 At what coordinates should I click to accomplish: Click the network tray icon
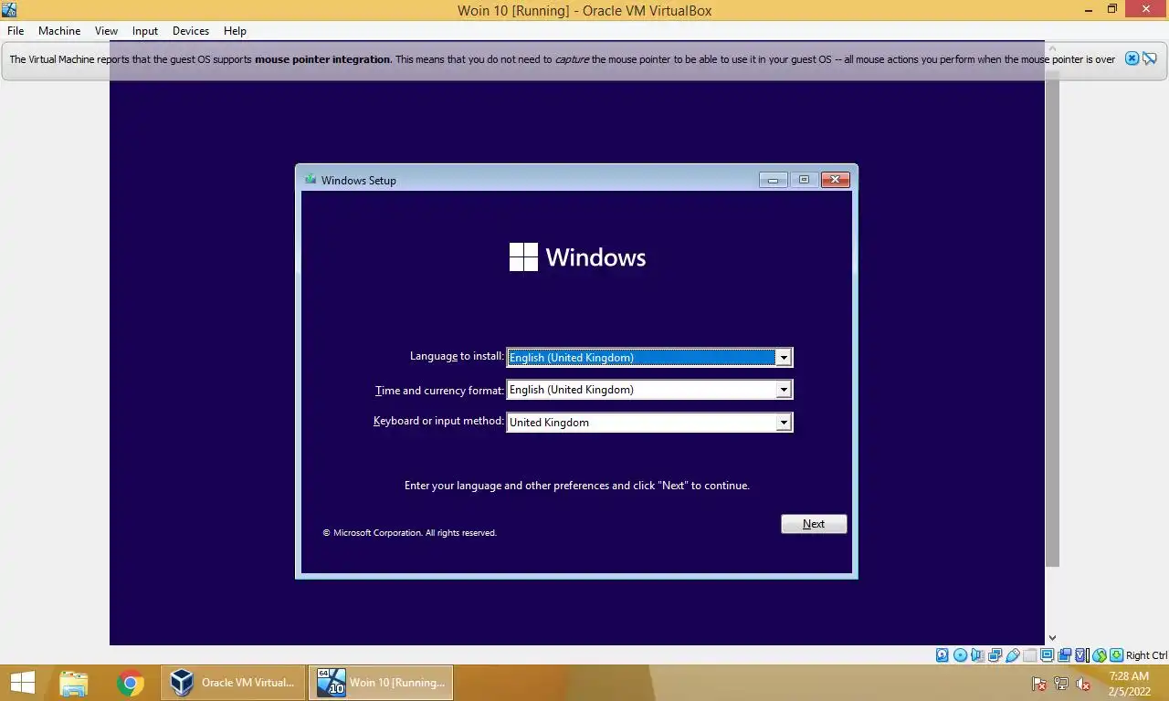tap(1061, 683)
